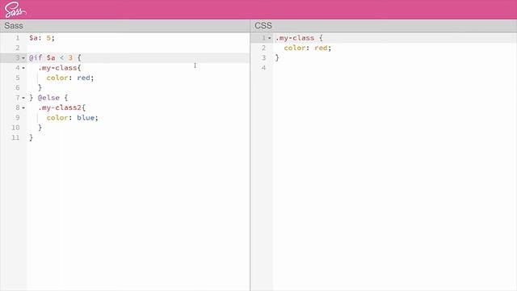Click 'color: blue;' in the Sass editor
517x291 pixels.
72,118
